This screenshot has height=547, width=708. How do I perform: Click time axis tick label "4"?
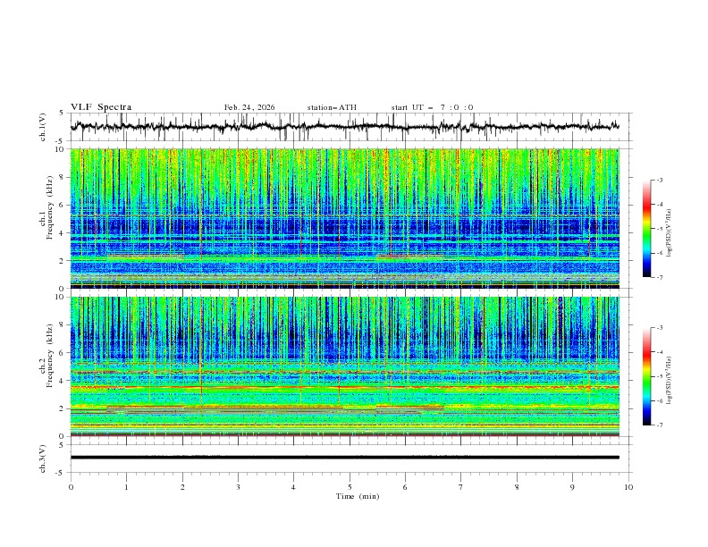(x=294, y=487)
